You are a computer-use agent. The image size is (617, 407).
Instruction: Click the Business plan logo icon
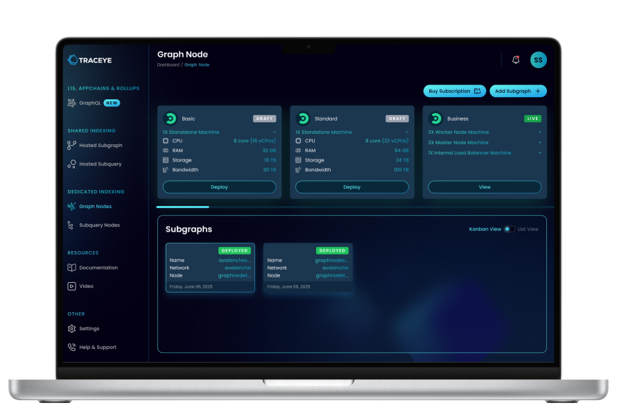[x=435, y=119]
